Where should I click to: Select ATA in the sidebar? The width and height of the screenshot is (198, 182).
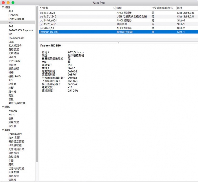coord(11,11)
